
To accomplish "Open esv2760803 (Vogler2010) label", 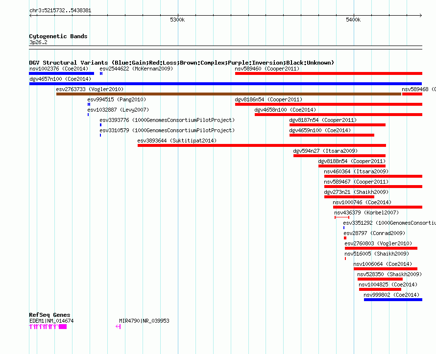I will click(378, 243).
